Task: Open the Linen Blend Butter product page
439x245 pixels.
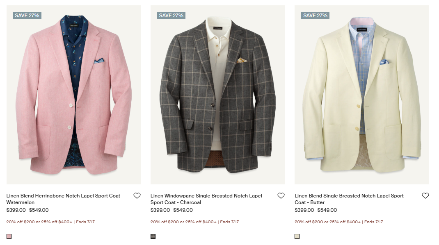Action: point(349,199)
